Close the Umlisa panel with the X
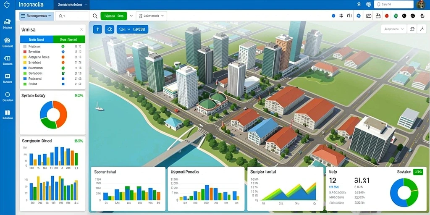This screenshot has height=215, width=430. (x=81, y=29)
